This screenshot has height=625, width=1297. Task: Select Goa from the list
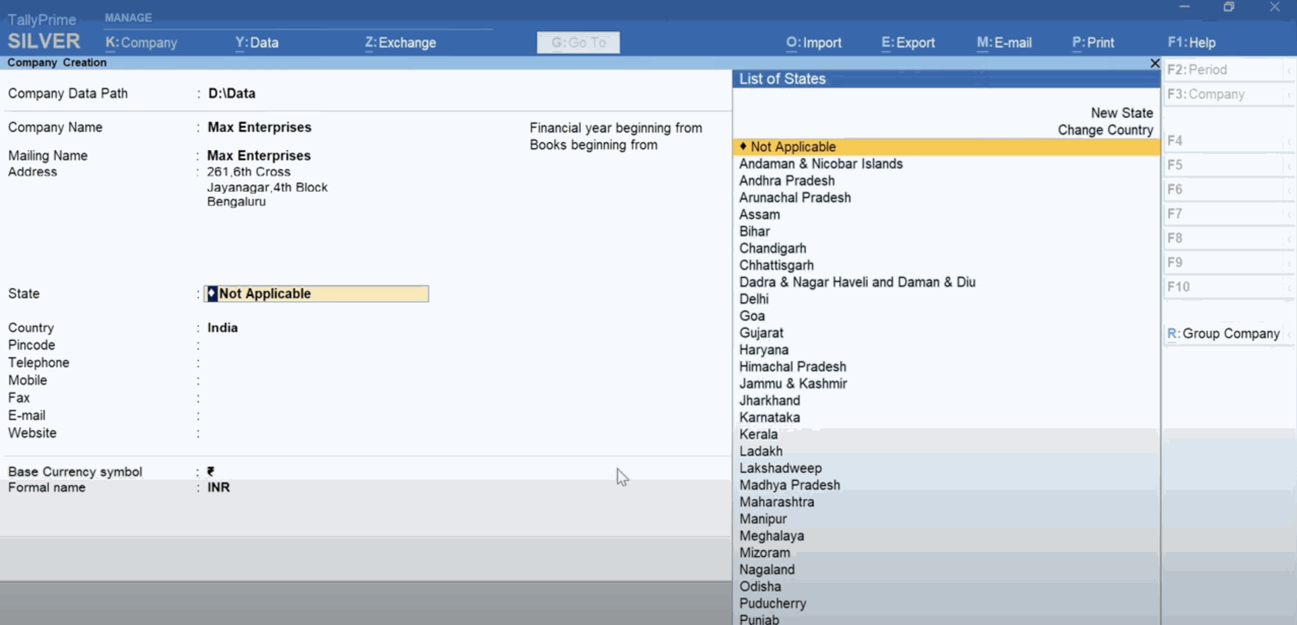(x=752, y=316)
